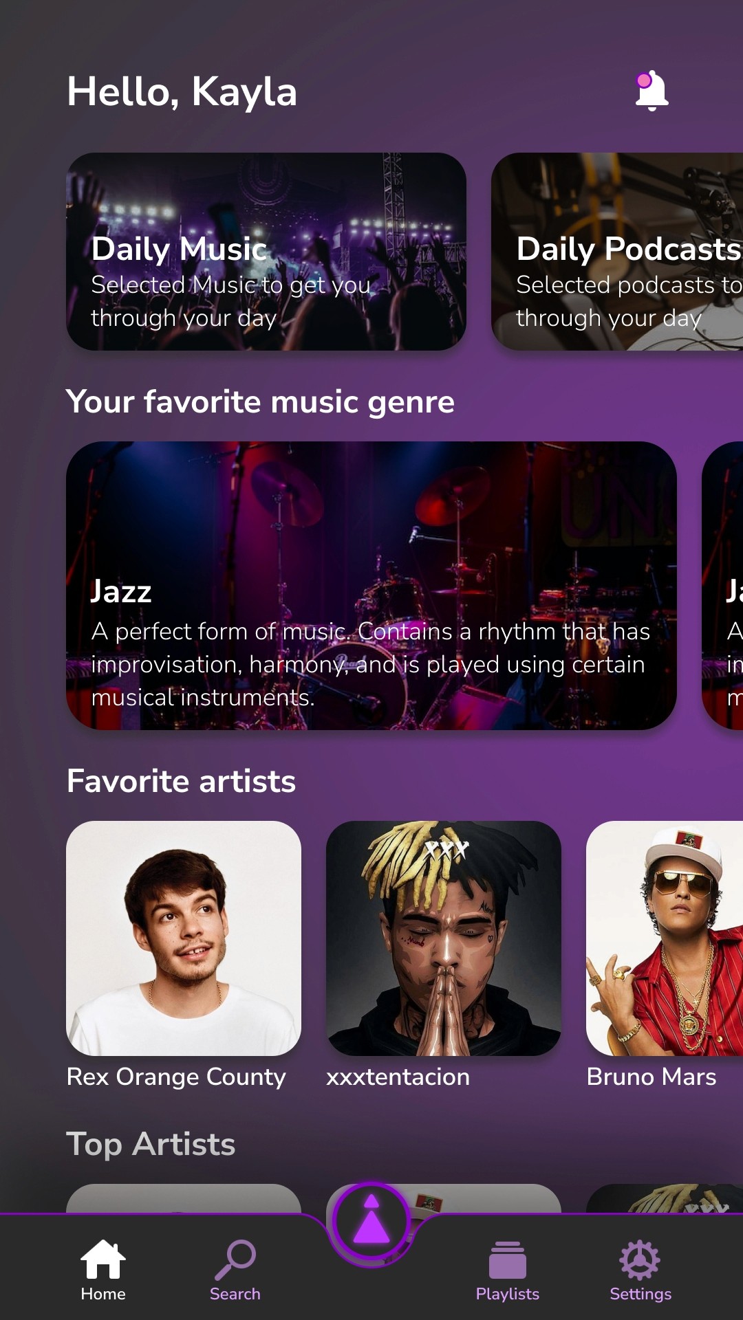Select the Bruno Mars artist photo
Image resolution: width=743 pixels, height=1320 pixels.
point(665,938)
